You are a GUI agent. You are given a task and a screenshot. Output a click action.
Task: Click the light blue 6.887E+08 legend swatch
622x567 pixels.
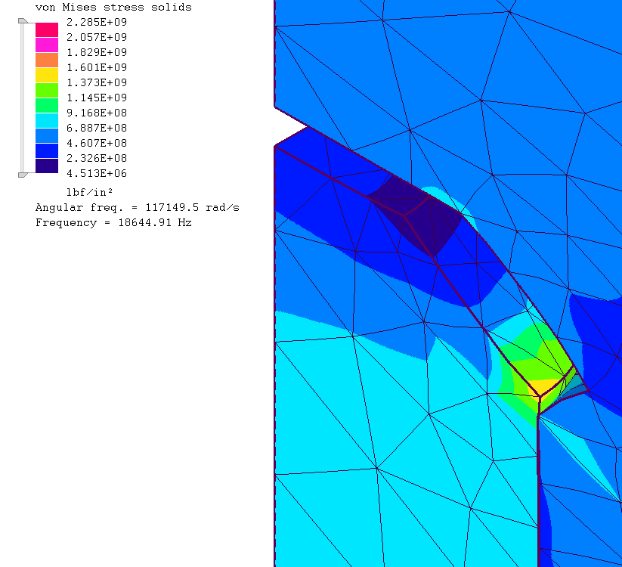(x=47, y=135)
